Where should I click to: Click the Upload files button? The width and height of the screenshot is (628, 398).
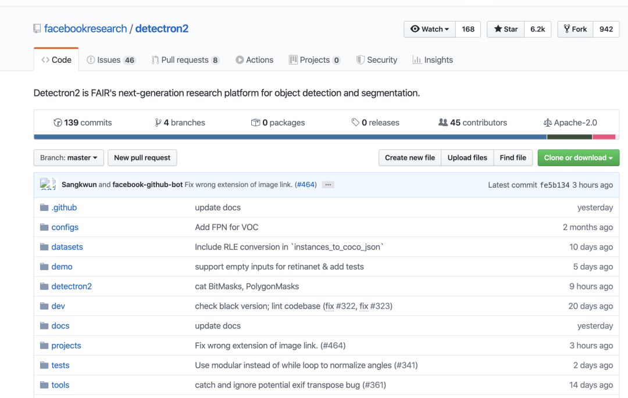(468, 157)
